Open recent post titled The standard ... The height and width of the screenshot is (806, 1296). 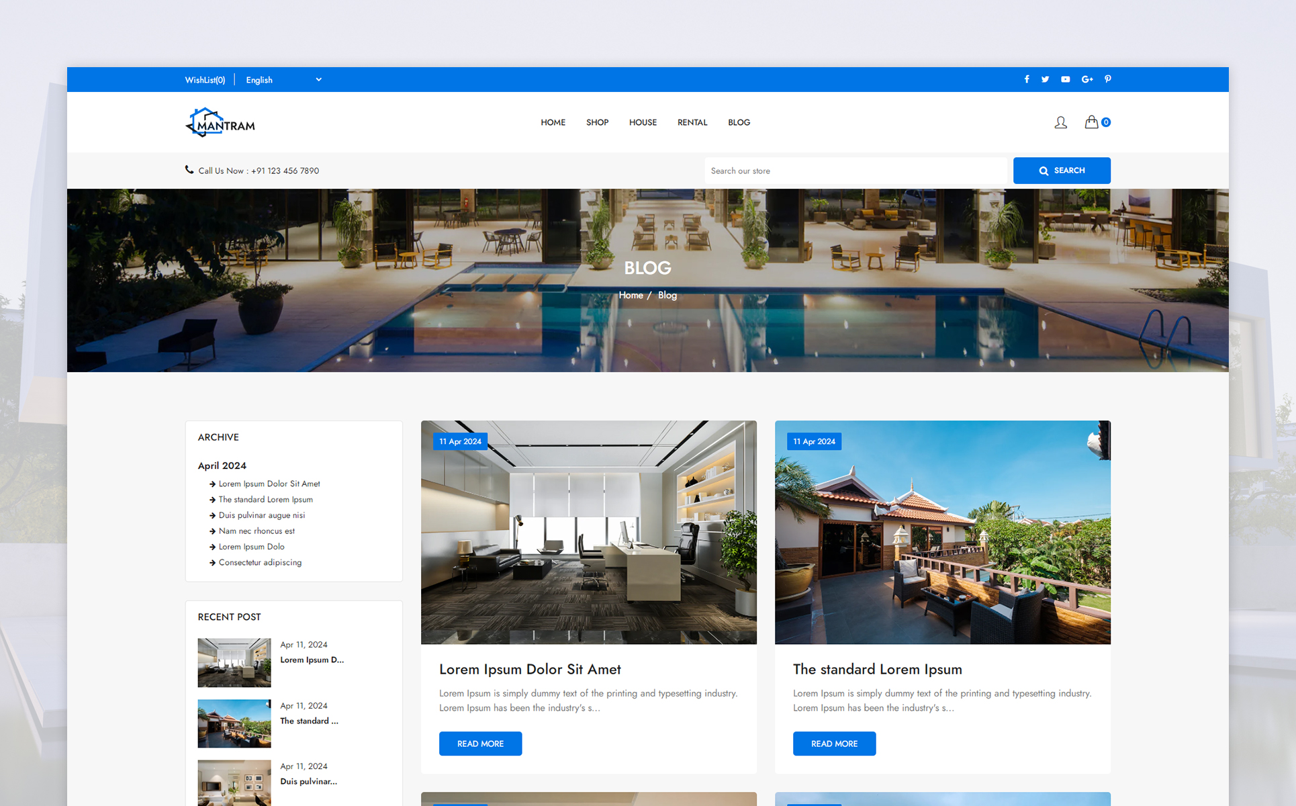[x=309, y=721]
